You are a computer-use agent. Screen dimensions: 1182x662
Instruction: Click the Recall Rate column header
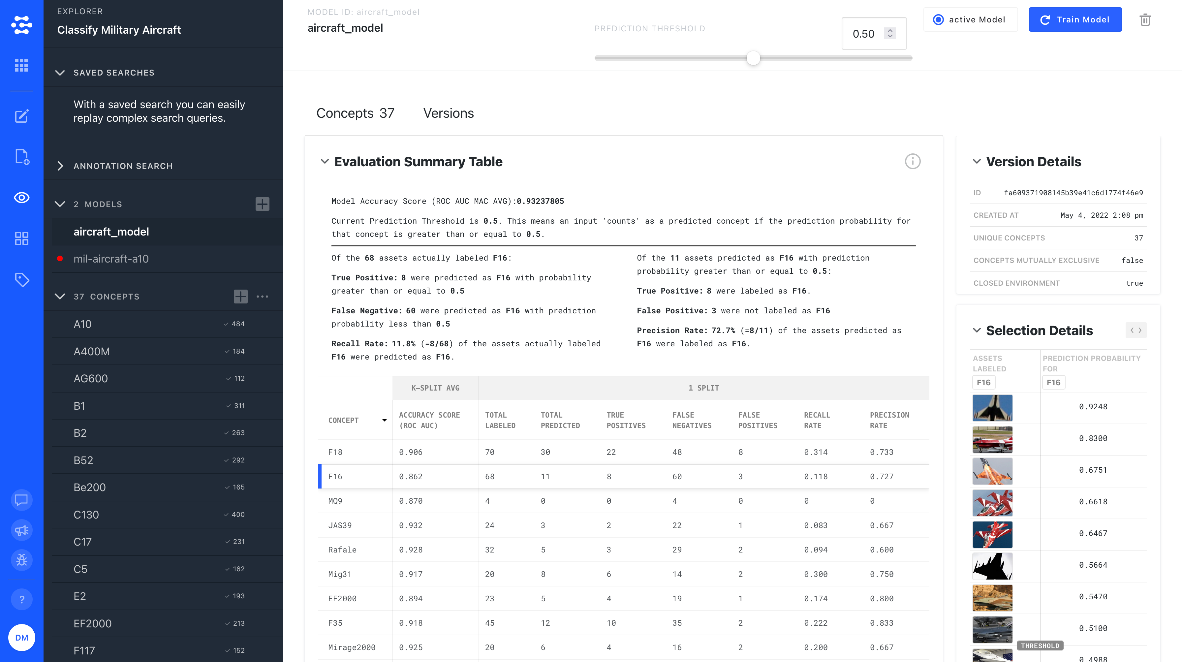pyautogui.click(x=817, y=420)
